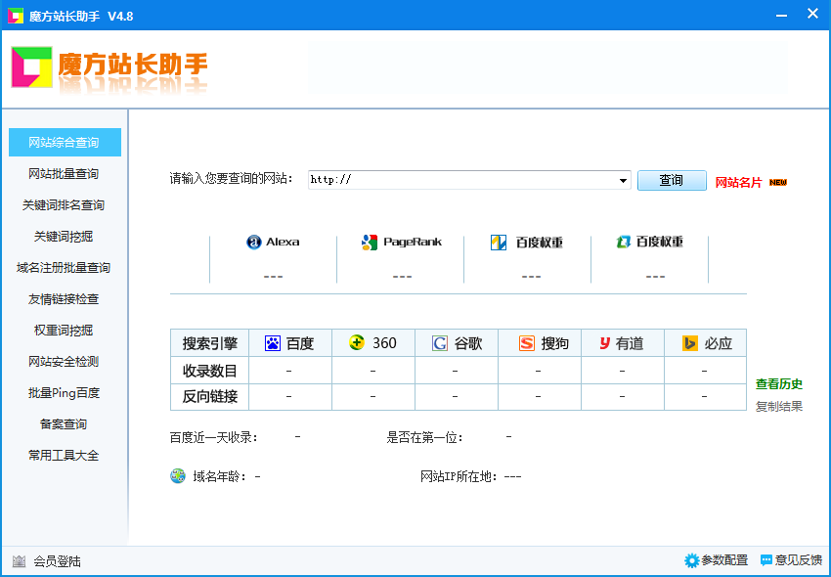Click the Youdao icon in table header

605,343
